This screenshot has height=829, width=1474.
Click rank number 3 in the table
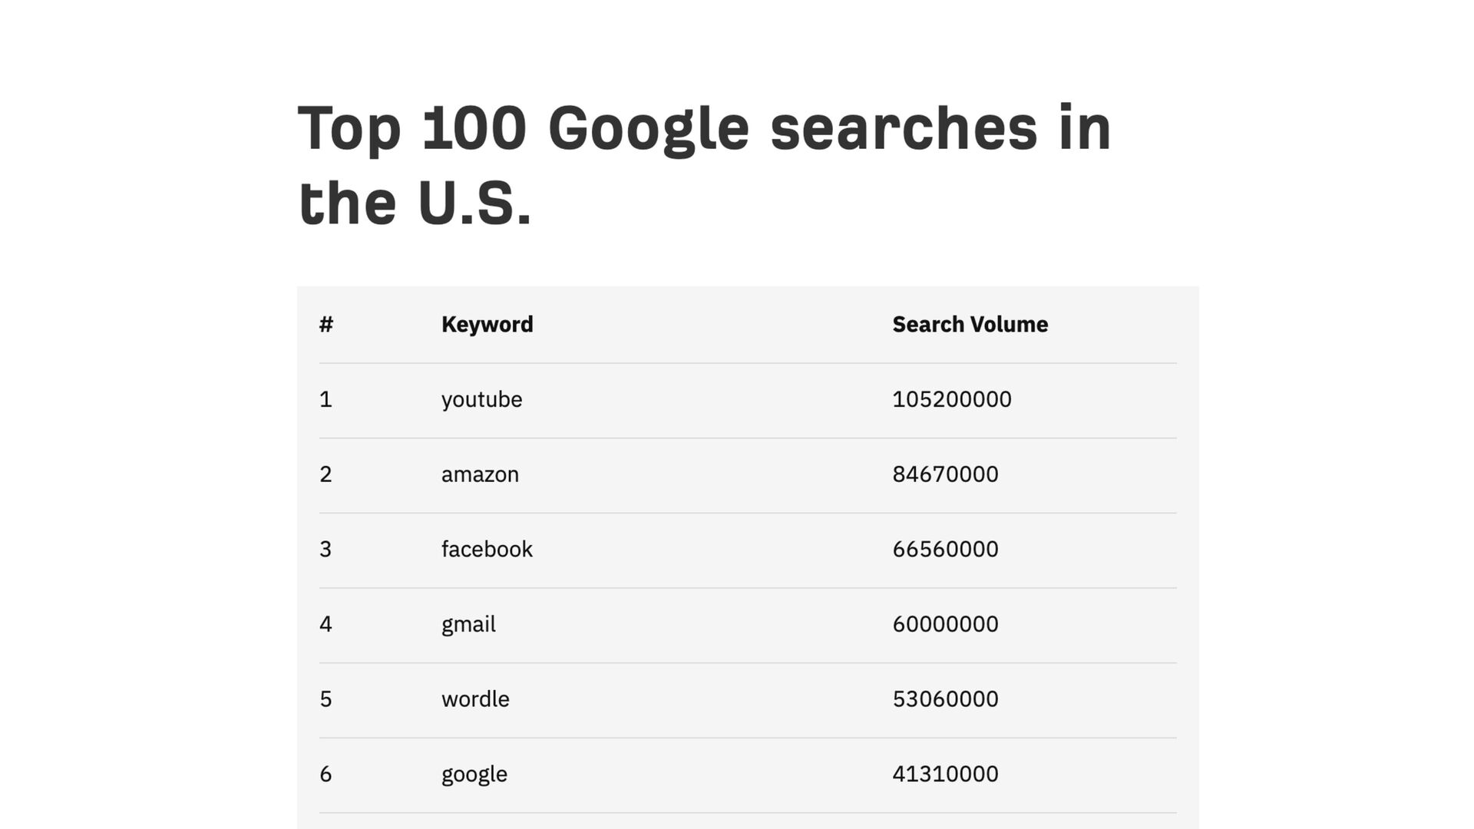(x=326, y=549)
